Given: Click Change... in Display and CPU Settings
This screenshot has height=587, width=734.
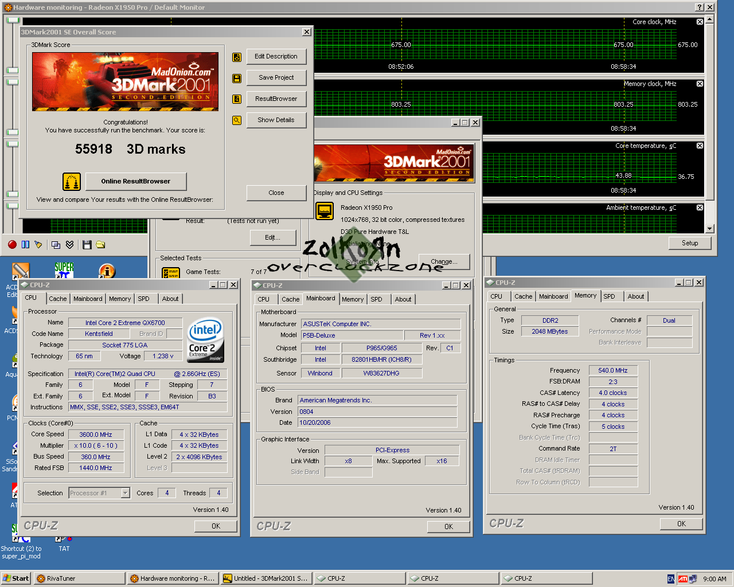Looking at the screenshot, I should click(x=444, y=261).
